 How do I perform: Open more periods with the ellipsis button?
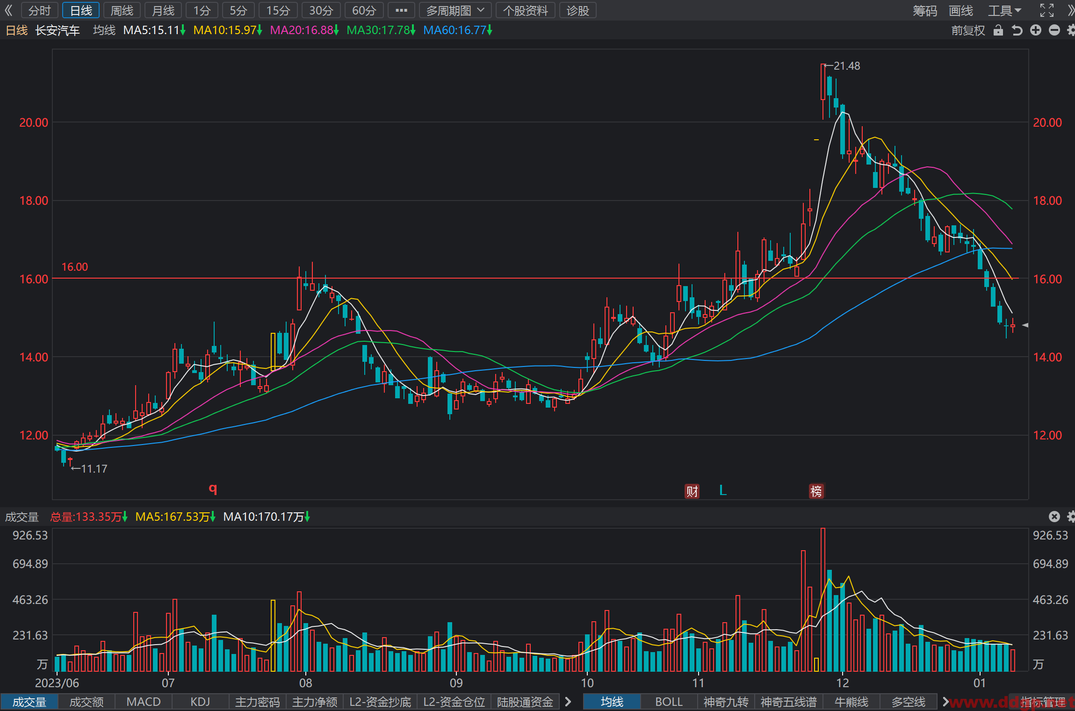click(x=401, y=10)
